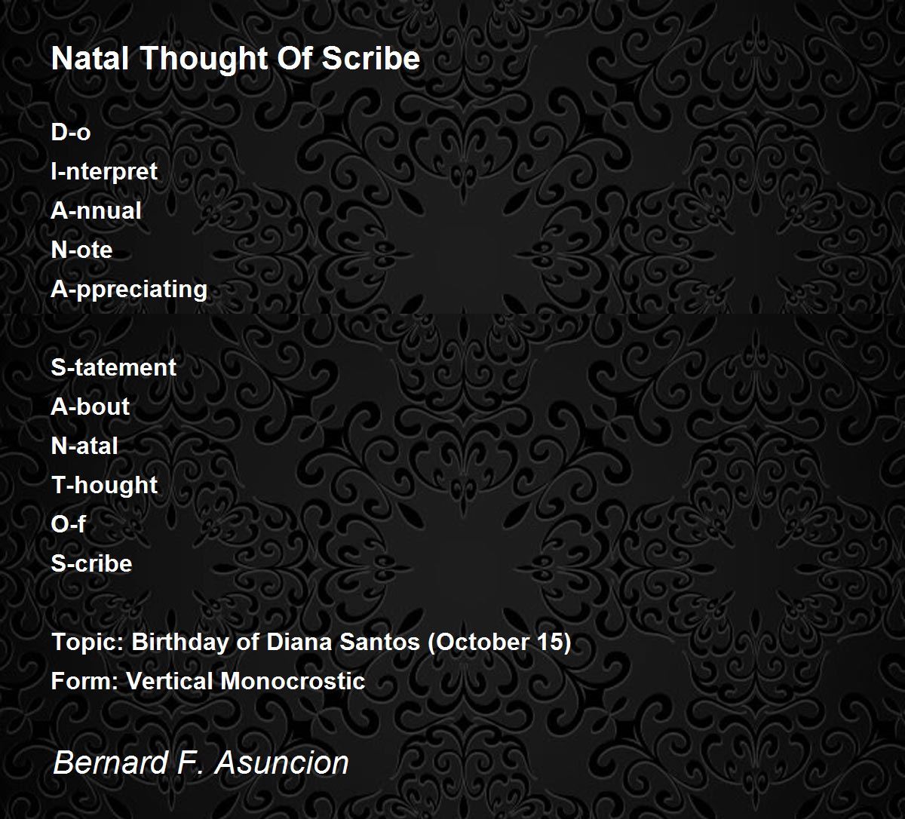The width and height of the screenshot is (905, 819).
Task: Click the line A-ppreciating
Action: pos(129,290)
